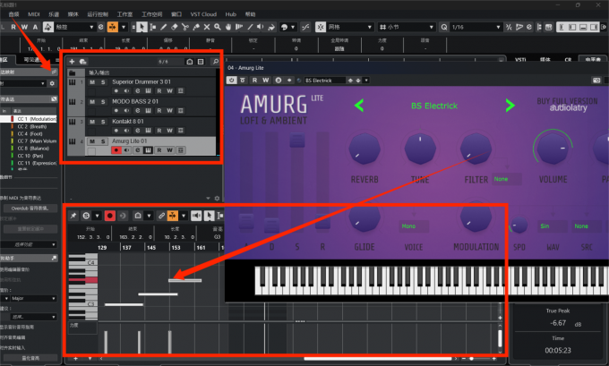Select the Line tool
609x366 pixels.
click(250, 27)
